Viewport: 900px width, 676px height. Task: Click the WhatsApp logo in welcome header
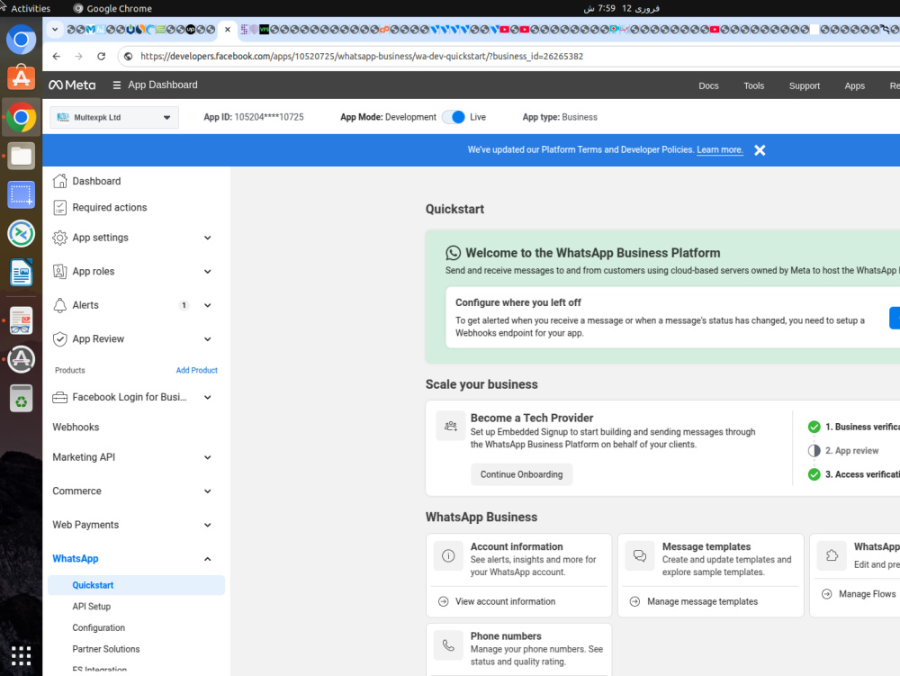(x=453, y=253)
